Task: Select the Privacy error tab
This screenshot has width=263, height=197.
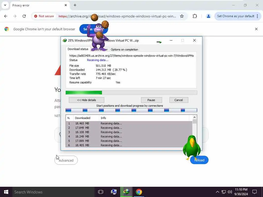Action: tap(39, 5)
